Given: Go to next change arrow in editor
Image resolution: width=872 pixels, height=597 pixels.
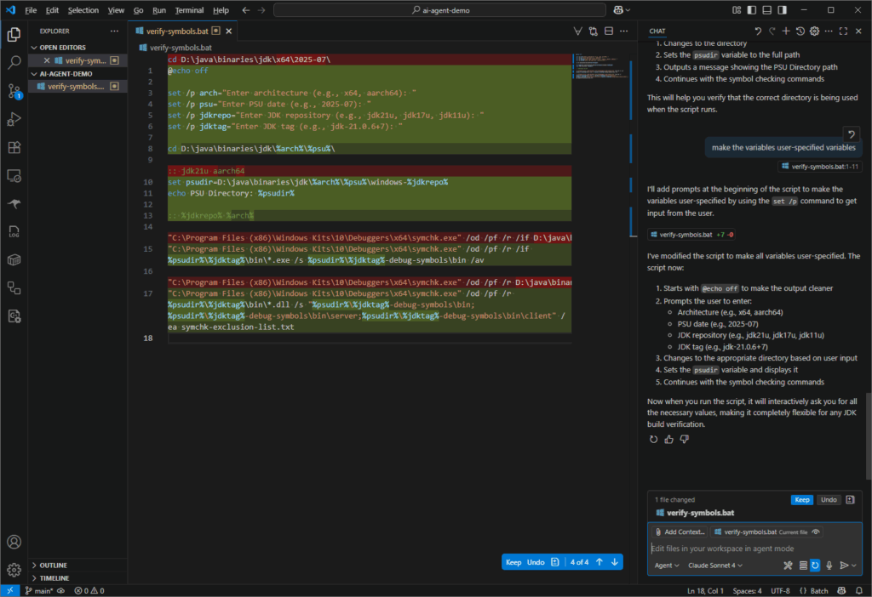Looking at the screenshot, I should tap(614, 562).
